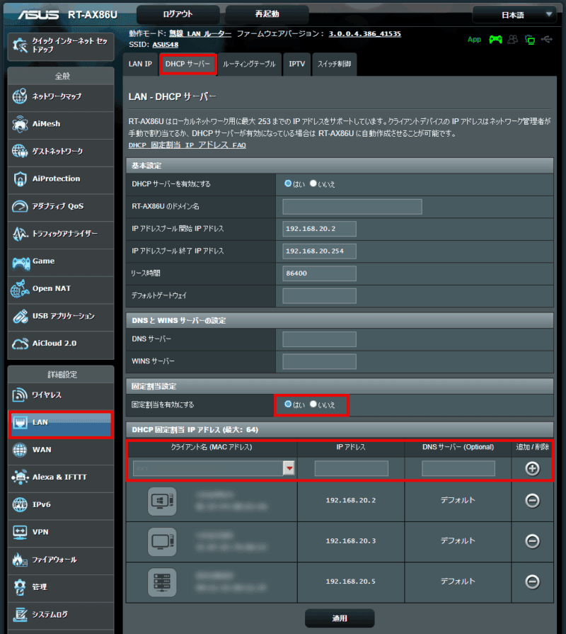Switch to the IPTV tab
The image size is (566, 634).
pos(297,64)
